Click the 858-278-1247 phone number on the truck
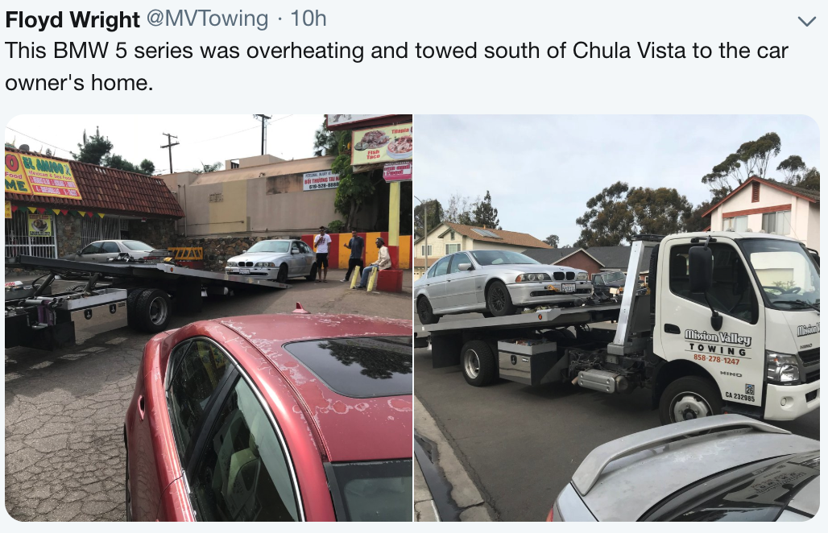 click(x=716, y=360)
